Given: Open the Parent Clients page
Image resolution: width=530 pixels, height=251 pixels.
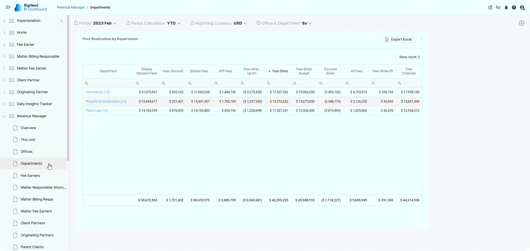Looking at the screenshot, I should tap(32, 247).
